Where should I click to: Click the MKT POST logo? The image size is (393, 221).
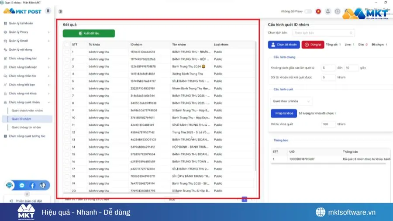pos(23,11)
